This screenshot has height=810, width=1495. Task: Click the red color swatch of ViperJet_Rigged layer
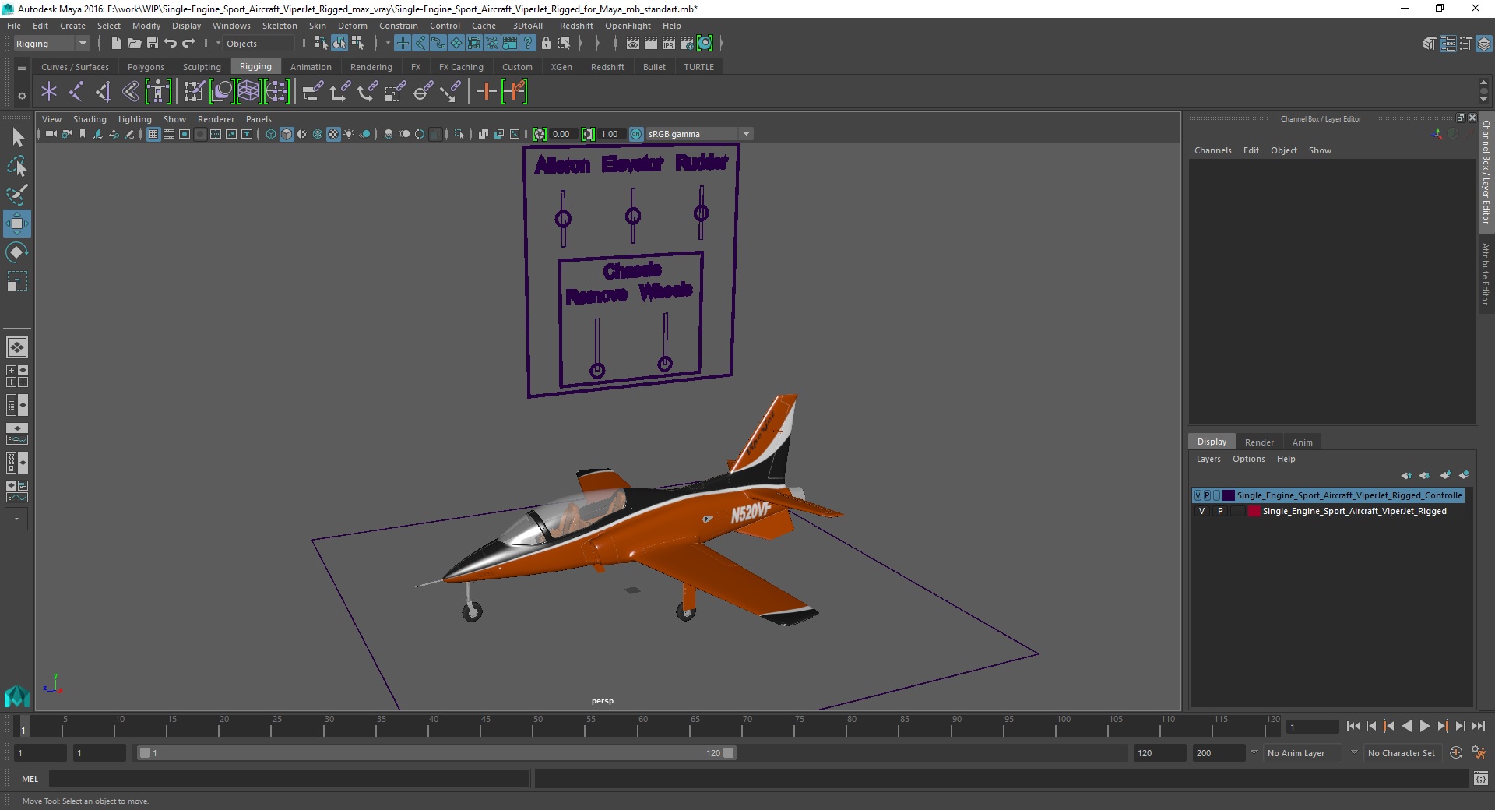(1254, 511)
